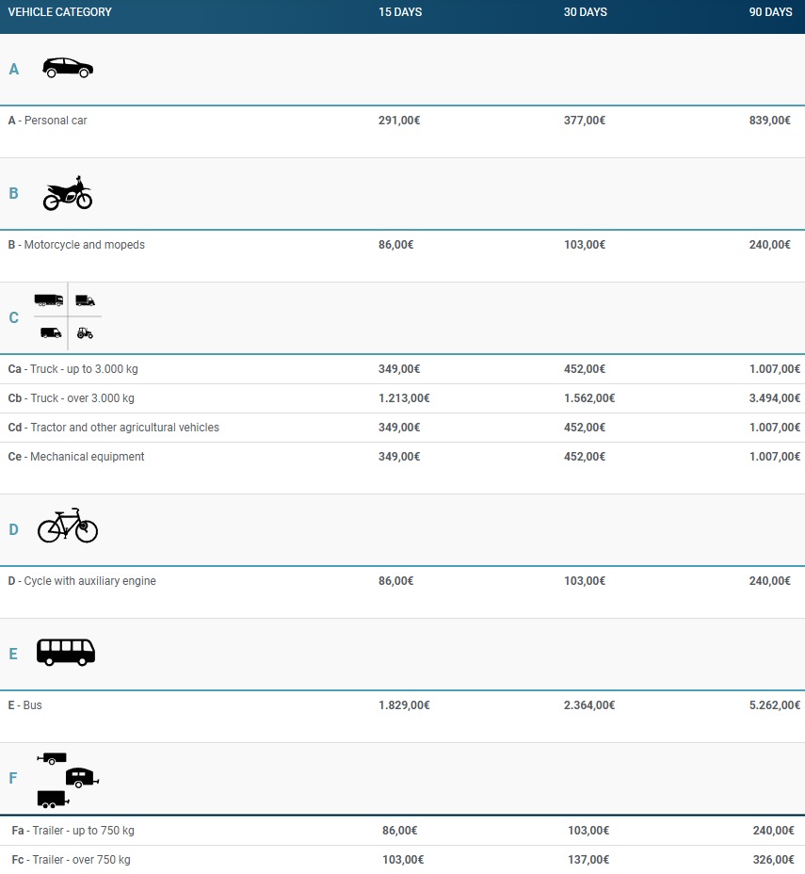Screen dimensions: 805x874
Task: Click the small box truck icon
Action: (85, 300)
